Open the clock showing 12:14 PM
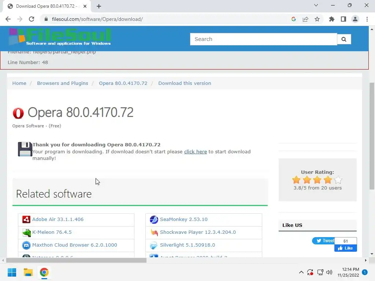Viewport: 375px width, 281px height. [348, 272]
